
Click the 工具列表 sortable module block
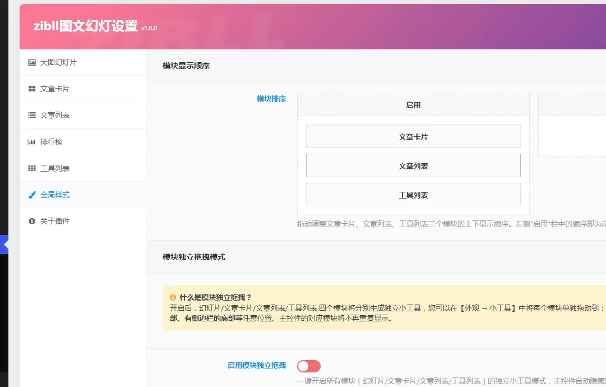413,195
